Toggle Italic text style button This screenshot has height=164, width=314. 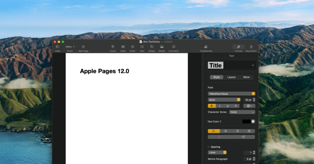tap(220, 106)
